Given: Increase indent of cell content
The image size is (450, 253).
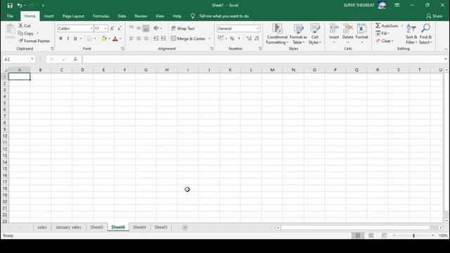Looking at the screenshot, I should [163, 39].
